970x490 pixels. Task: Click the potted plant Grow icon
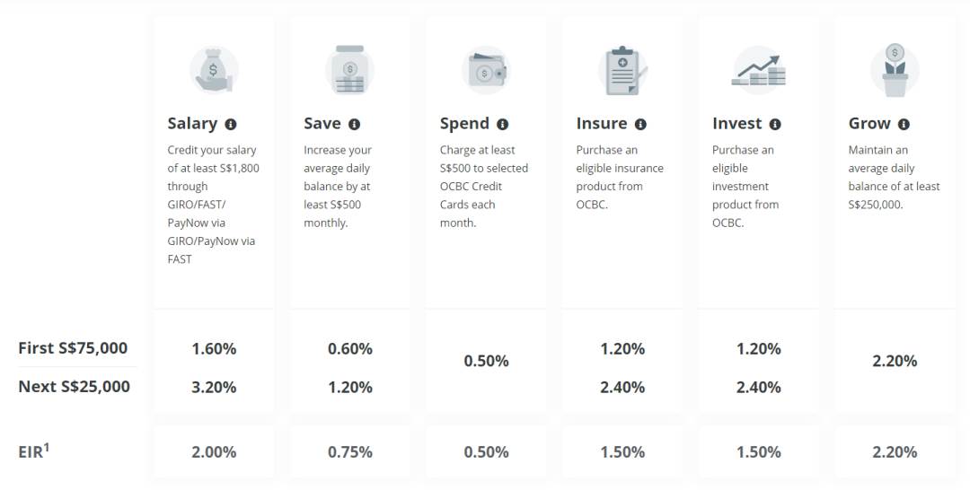[895, 70]
